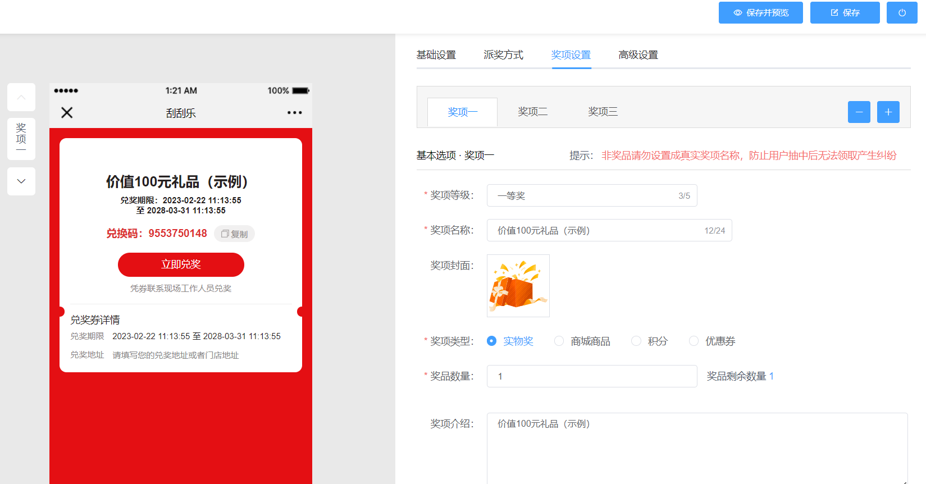Go to previous prize with up chevron
The width and height of the screenshot is (926, 484).
[21, 97]
